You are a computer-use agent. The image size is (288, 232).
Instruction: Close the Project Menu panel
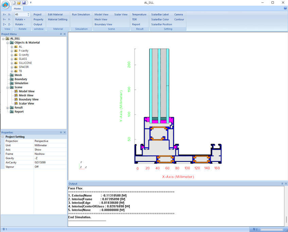(x=65, y=34)
